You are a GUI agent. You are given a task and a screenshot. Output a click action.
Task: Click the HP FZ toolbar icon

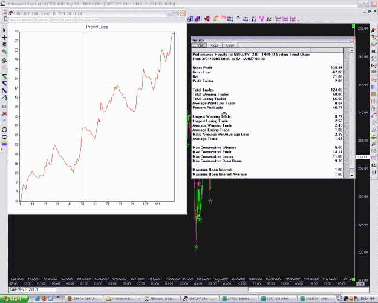254,19
